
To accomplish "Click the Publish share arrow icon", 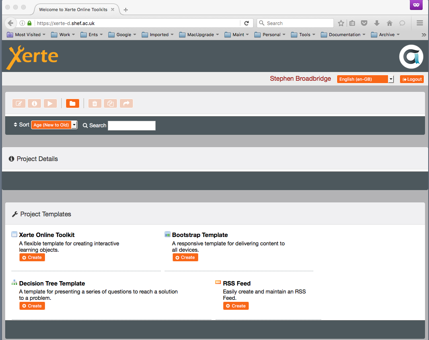I will pos(127,103).
